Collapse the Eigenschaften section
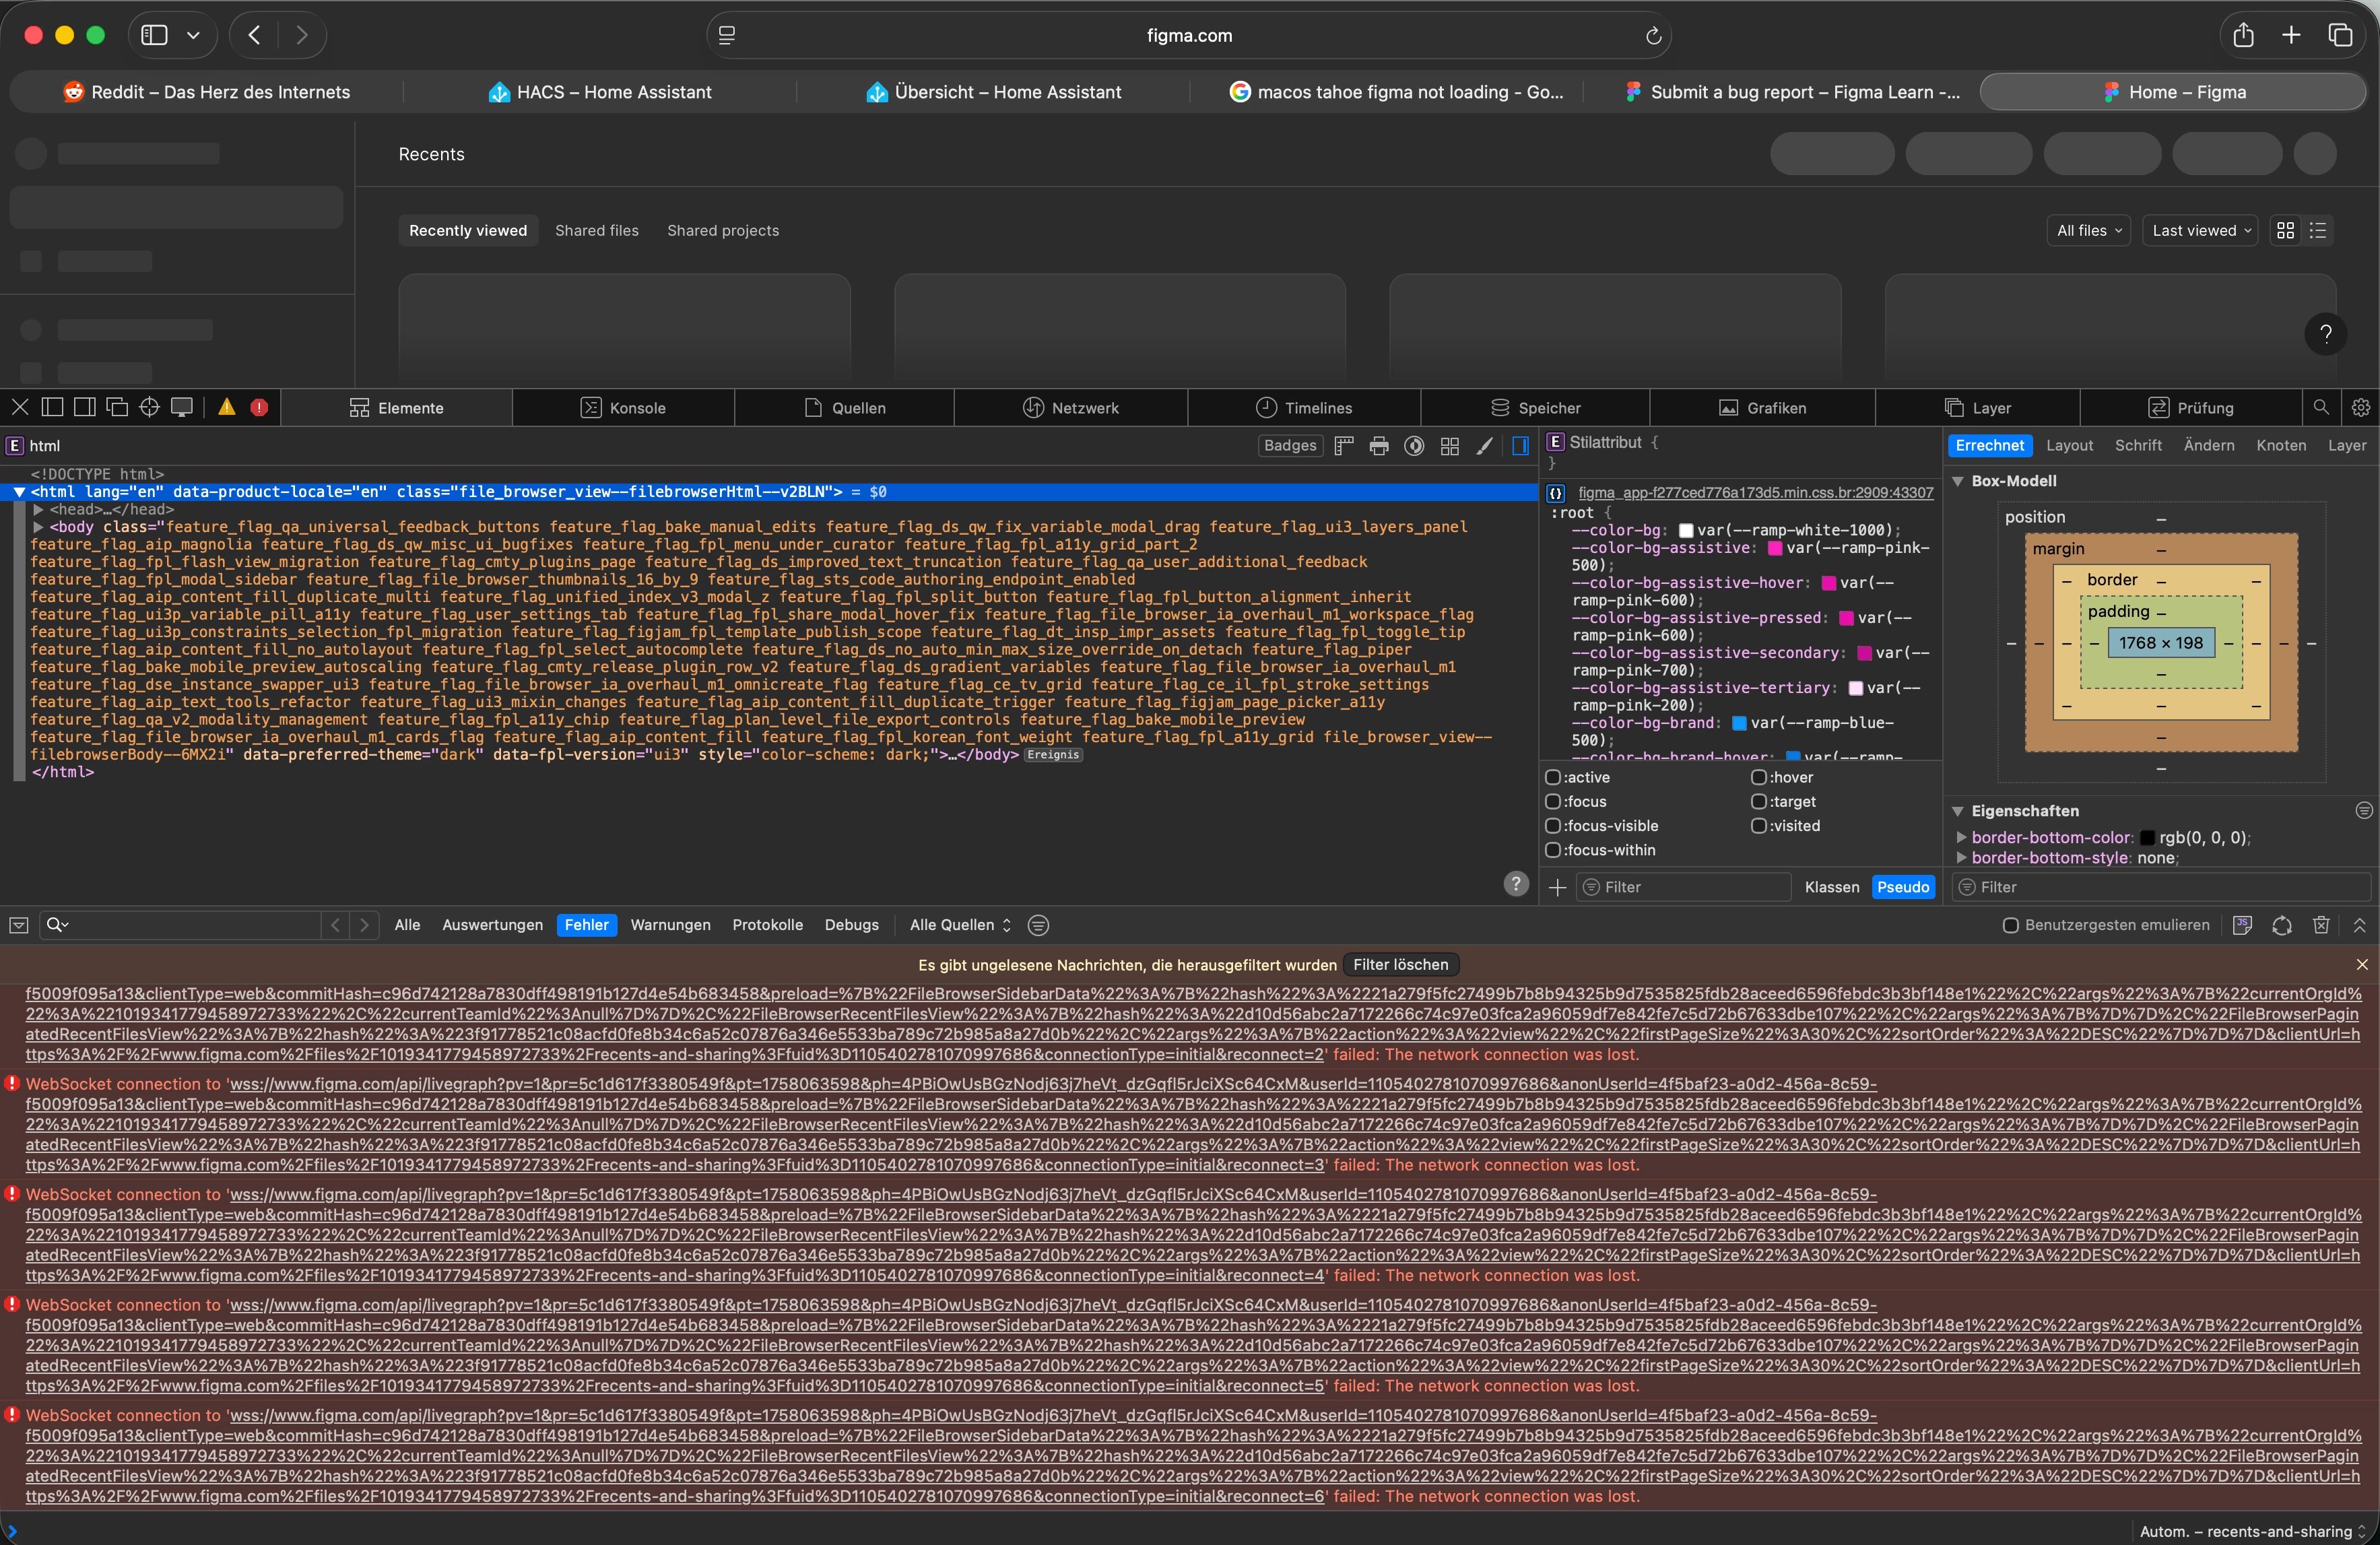The height and width of the screenshot is (1545, 2380). tap(1959, 811)
